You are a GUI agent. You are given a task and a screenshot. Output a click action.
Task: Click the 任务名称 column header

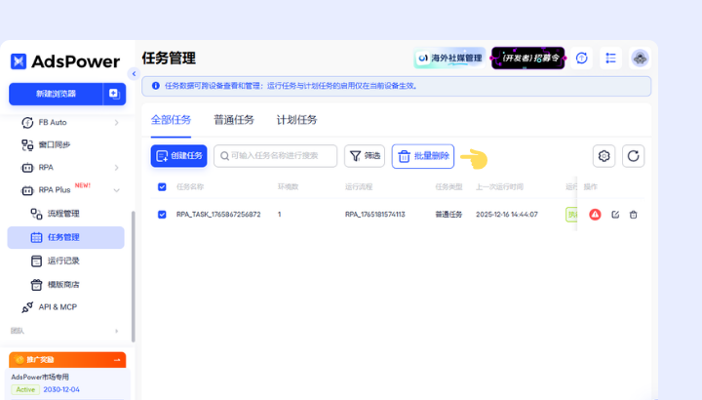(x=190, y=186)
